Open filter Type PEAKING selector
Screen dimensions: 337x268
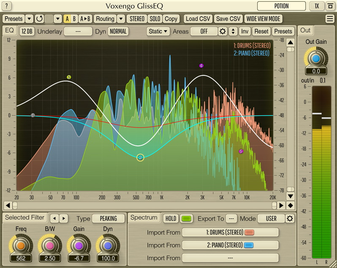point(108,218)
